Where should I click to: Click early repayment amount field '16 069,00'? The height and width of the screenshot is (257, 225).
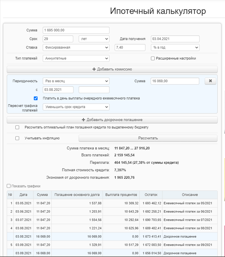point(175,81)
